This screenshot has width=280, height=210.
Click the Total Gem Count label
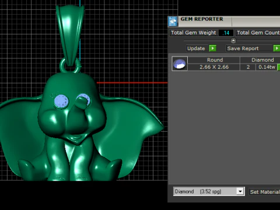click(x=258, y=33)
